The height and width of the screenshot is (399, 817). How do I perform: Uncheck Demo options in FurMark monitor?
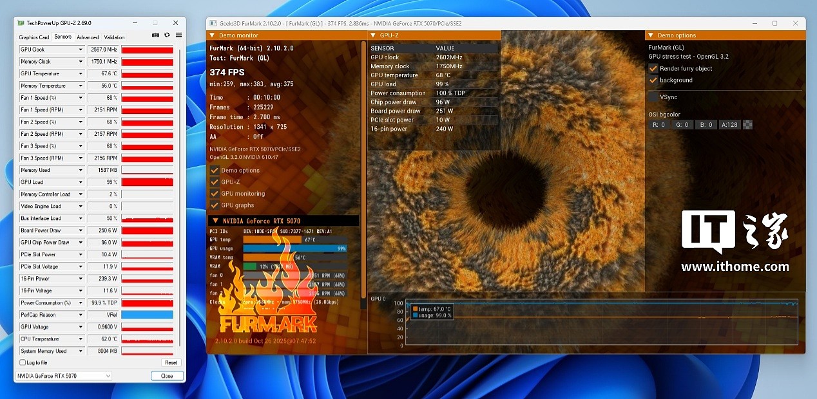pyautogui.click(x=215, y=171)
